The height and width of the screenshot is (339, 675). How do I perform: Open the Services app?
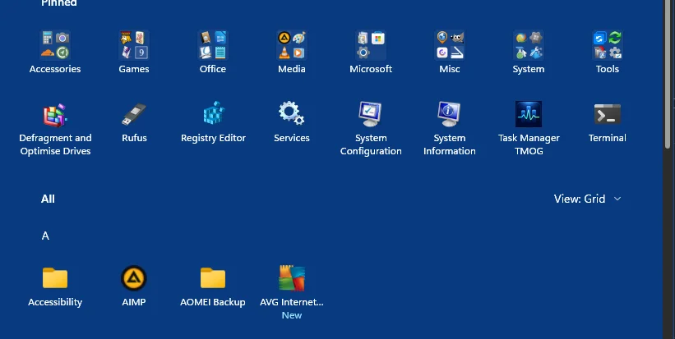[x=291, y=124]
